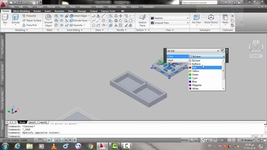This screenshot has width=267, height=150.
Task: Toggle the grid display status button
Action: (x=40, y=140)
